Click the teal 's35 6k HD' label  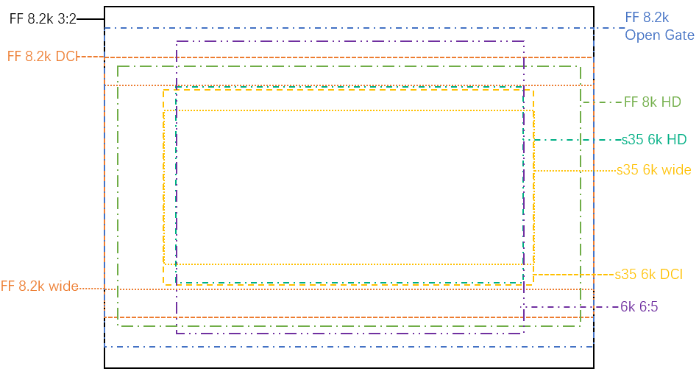[x=653, y=139]
